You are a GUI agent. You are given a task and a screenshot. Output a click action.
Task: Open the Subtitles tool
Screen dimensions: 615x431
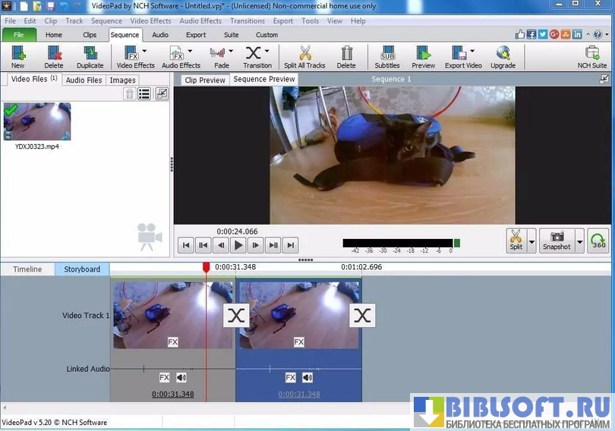pos(387,54)
